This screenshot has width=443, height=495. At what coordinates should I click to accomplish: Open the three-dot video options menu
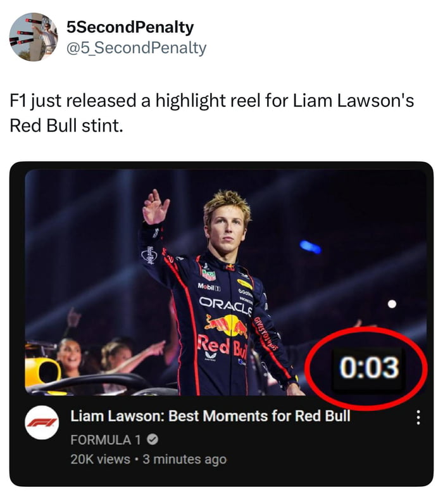pos(416,418)
